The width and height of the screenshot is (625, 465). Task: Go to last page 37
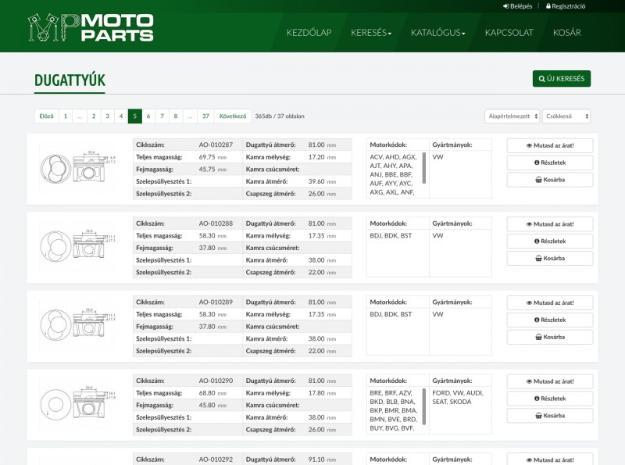(205, 116)
